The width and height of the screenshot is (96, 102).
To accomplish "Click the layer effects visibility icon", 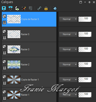I will (17, 8).
